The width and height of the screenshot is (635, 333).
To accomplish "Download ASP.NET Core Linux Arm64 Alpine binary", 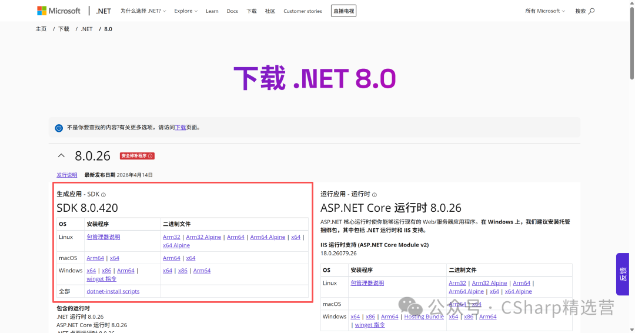I will (x=466, y=292).
